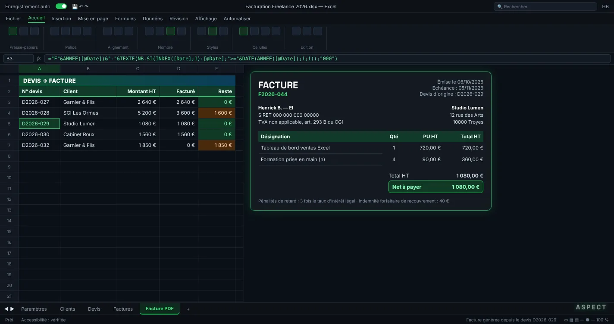The image size is (614, 324).
Task: Switch to the Paramètres sheet tab
Action: point(34,309)
